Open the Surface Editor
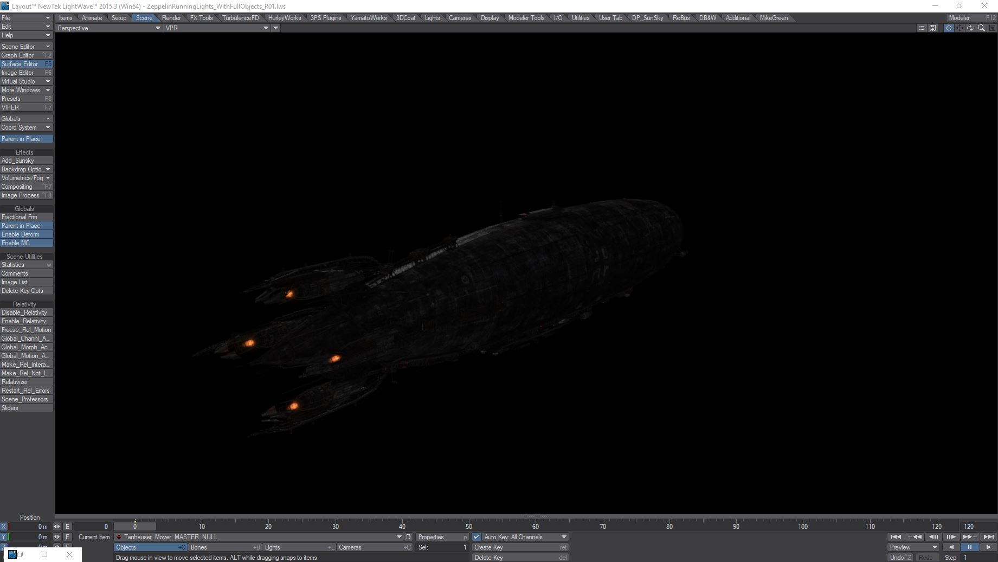 [27, 64]
